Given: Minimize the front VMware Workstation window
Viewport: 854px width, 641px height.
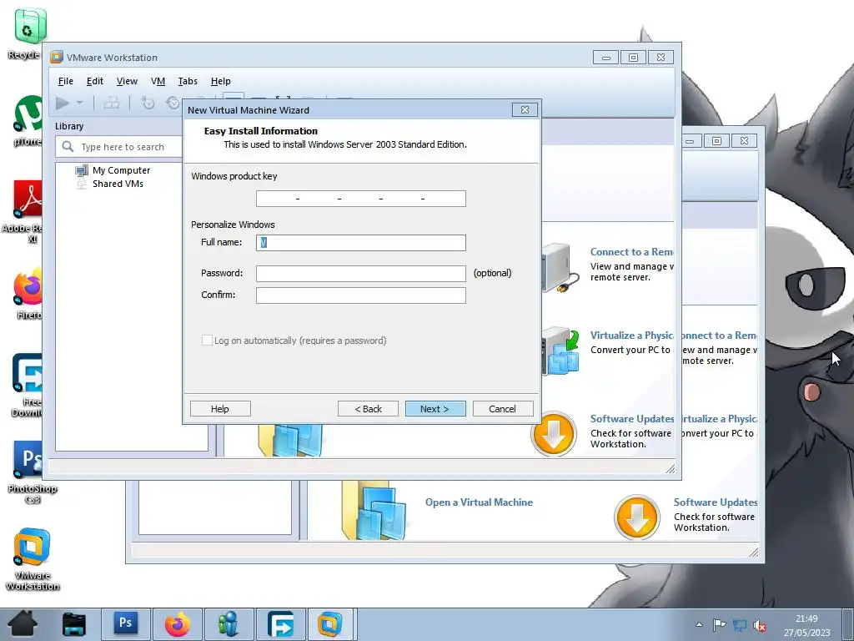Looking at the screenshot, I should tap(605, 58).
